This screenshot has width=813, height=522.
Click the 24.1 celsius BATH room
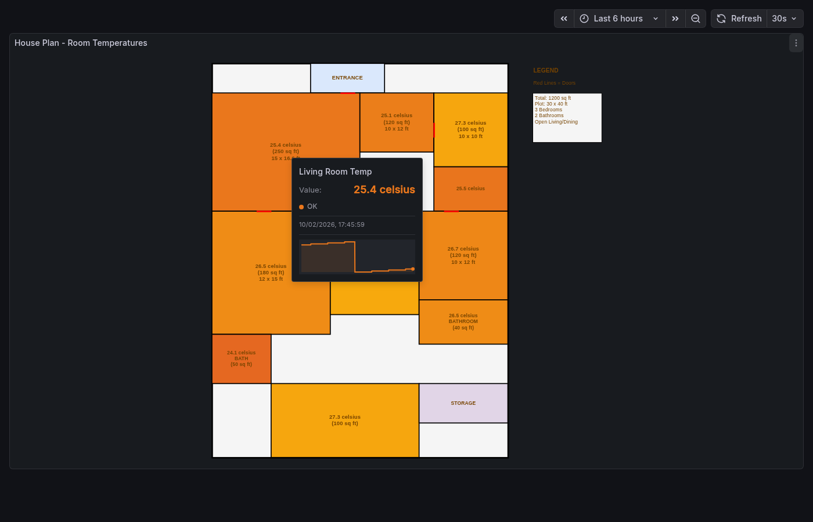pyautogui.click(x=242, y=358)
